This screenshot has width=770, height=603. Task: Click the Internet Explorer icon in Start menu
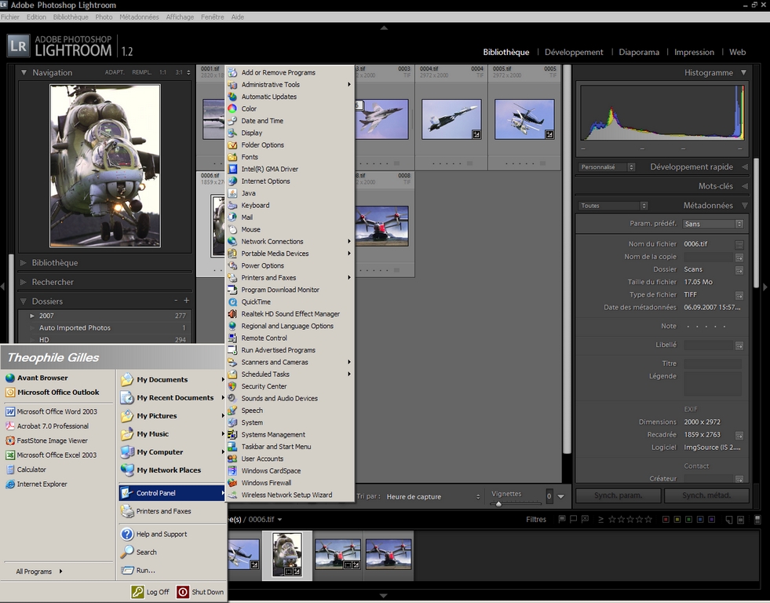tap(10, 484)
